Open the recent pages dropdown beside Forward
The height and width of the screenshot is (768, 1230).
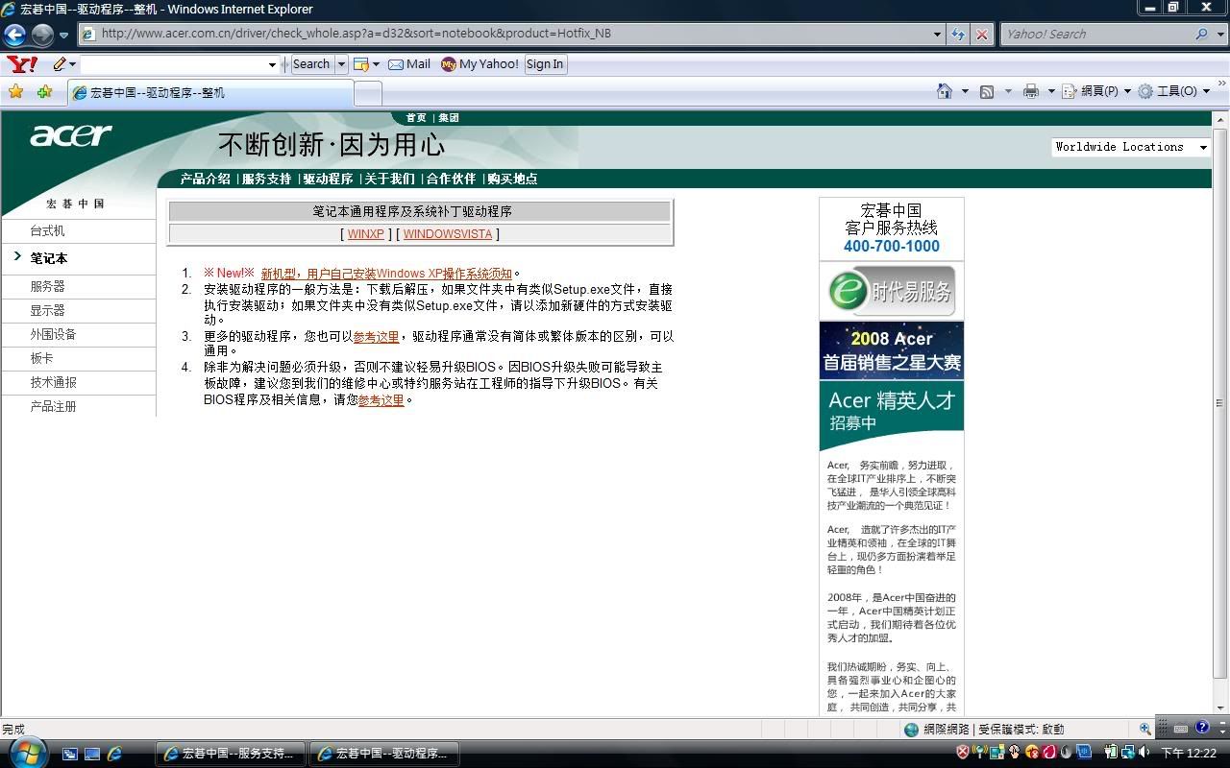(63, 36)
